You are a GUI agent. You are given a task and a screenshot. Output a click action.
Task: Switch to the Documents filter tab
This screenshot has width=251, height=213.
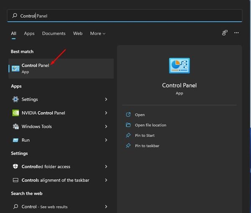(54, 33)
